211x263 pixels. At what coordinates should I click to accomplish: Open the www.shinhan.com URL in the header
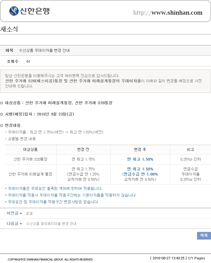tap(168, 13)
